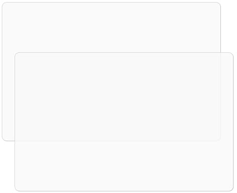237x193 pixels.
Task: Click the front panel's right border line
Action: (x=233, y=122)
